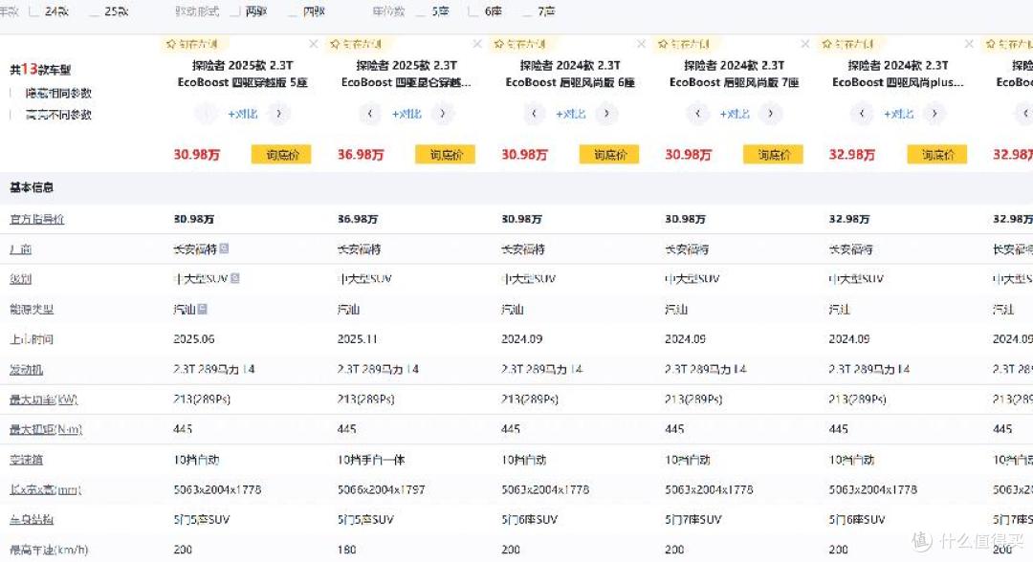Click +对比 under 后驱风尚版 6座
The width and height of the screenshot is (1033, 562).
[x=570, y=114]
